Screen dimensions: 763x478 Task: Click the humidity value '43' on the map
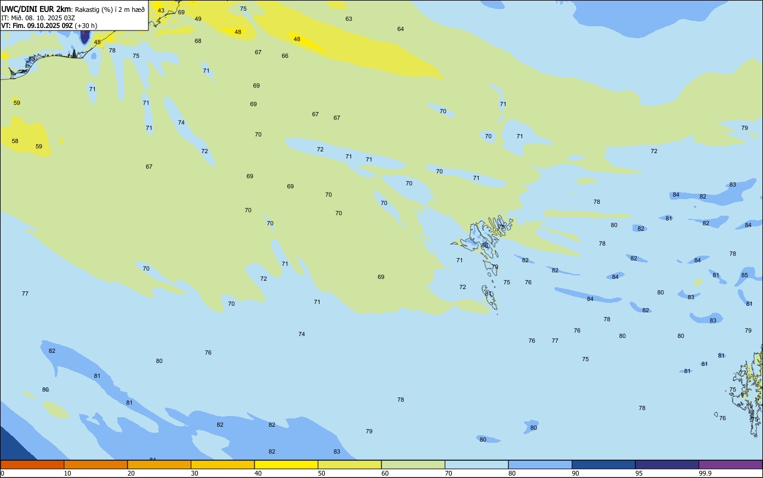pos(161,11)
